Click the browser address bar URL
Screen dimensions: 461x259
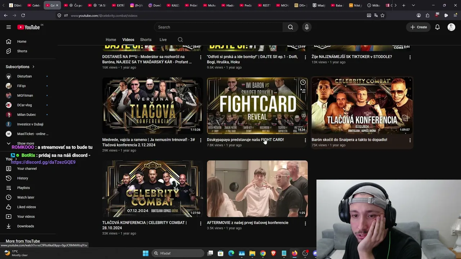(x=104, y=15)
